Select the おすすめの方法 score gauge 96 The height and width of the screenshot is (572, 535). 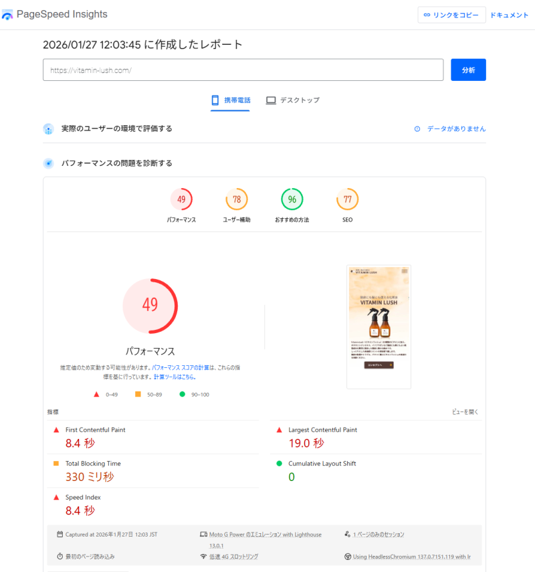coord(292,199)
